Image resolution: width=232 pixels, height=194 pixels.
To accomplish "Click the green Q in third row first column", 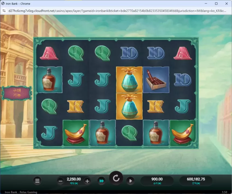I will tap(49, 106).
